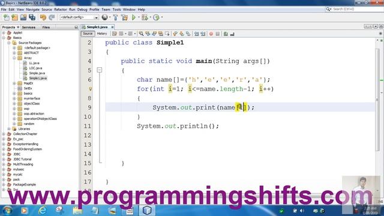Click the Debug Project toolbar icon
Image resolution: width=384 pixels, height=216 pixels.
click(x=145, y=17)
